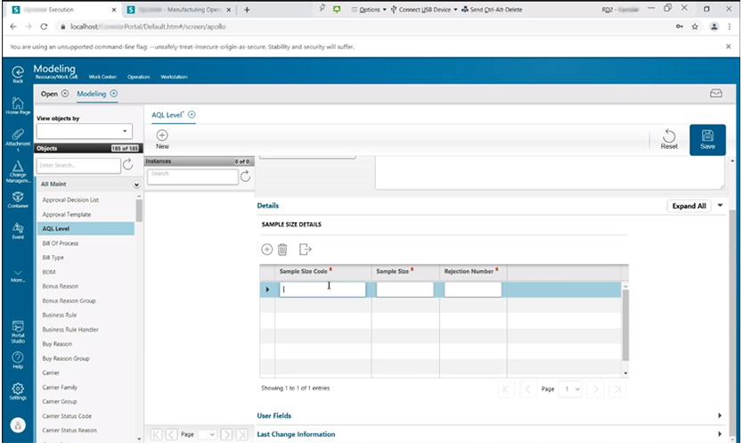This screenshot has width=743, height=443.
Task: Delete the selected sample size row
Action: 282,250
